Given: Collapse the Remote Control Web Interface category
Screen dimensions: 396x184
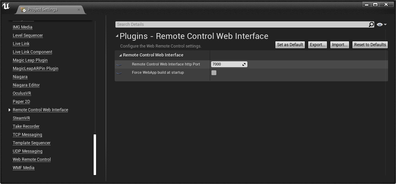Looking at the screenshot, I should coord(120,55).
